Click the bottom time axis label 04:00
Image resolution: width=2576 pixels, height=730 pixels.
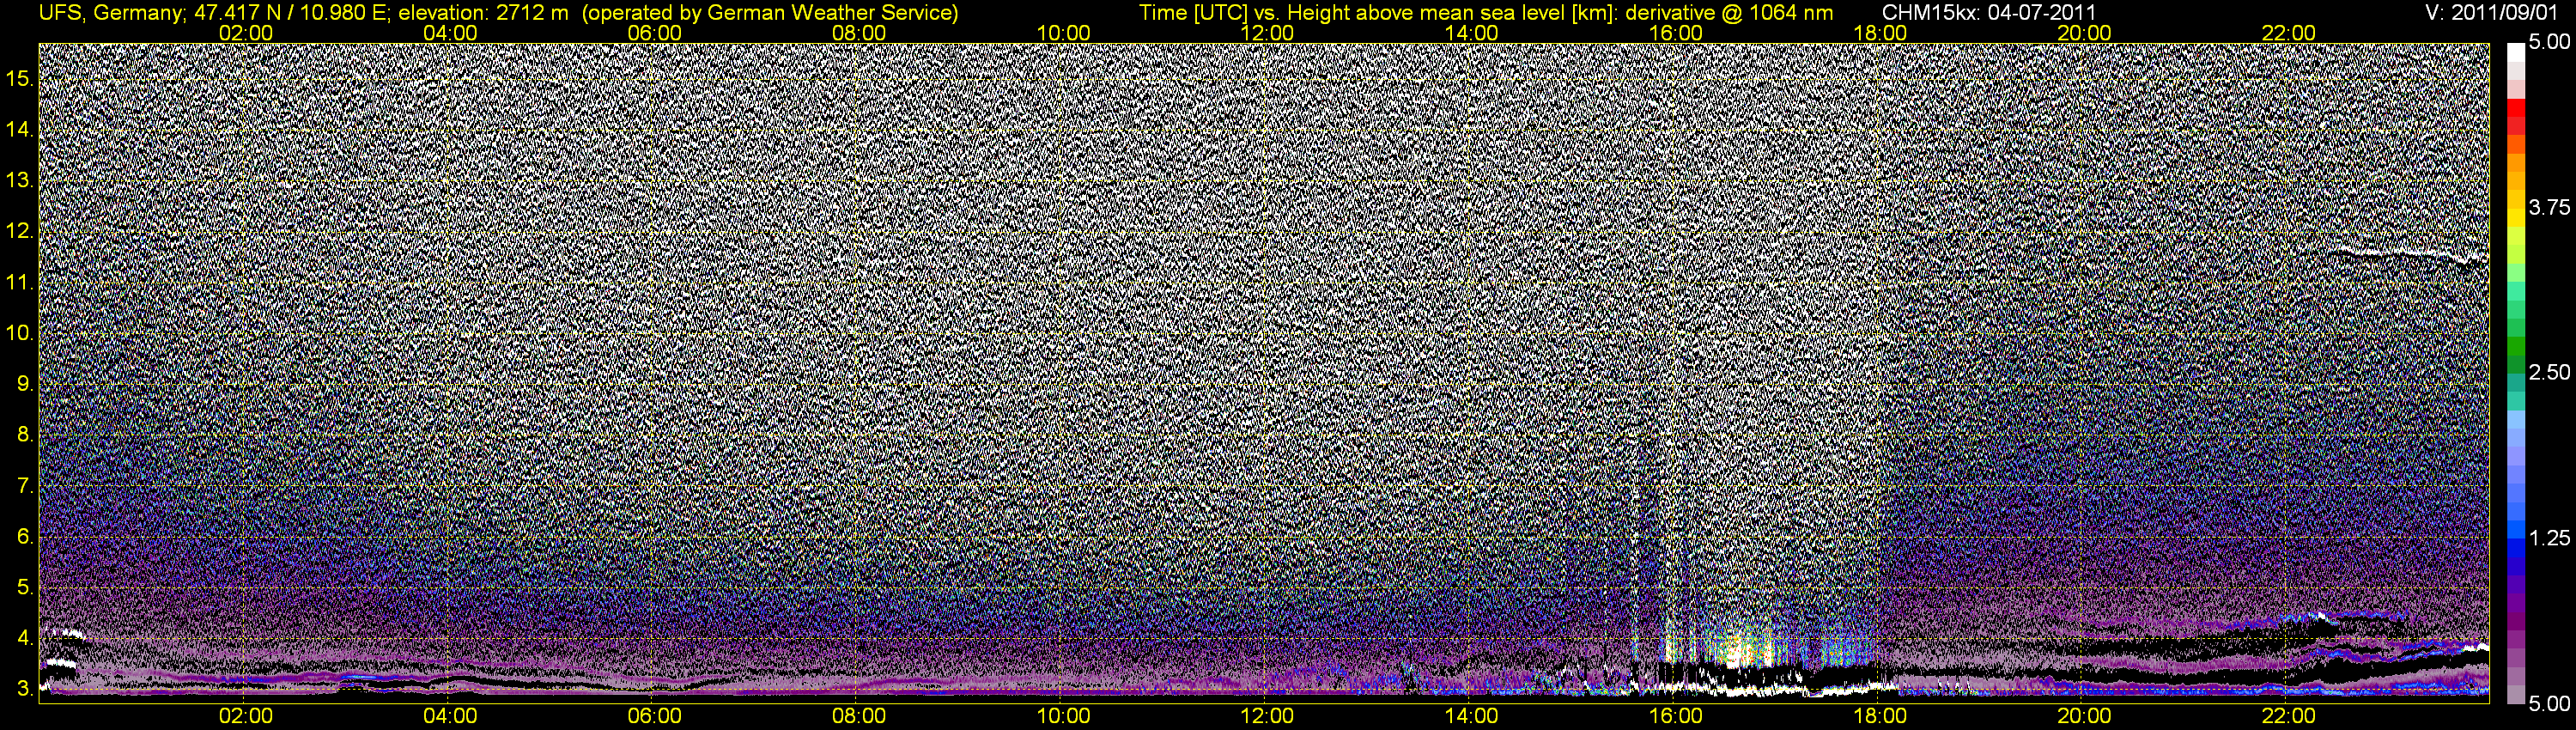(450, 716)
